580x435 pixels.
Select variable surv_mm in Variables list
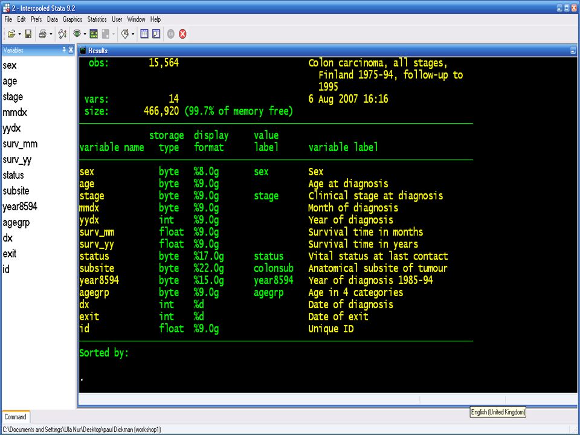20,144
